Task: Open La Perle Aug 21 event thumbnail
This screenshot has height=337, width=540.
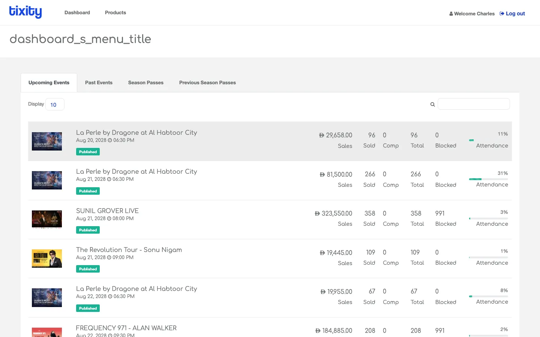Action: pos(47,180)
